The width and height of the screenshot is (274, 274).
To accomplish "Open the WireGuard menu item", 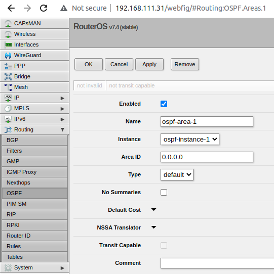I will click(x=34, y=56).
